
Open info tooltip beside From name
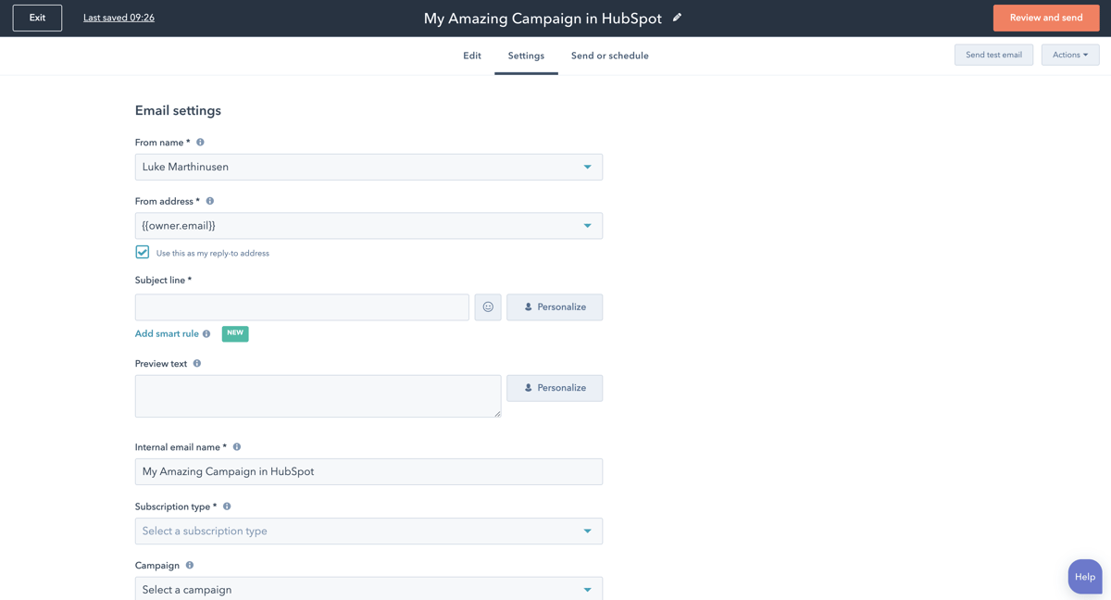coord(200,143)
